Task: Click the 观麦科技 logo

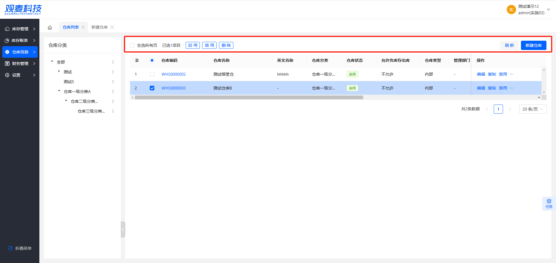Action: click(23, 10)
